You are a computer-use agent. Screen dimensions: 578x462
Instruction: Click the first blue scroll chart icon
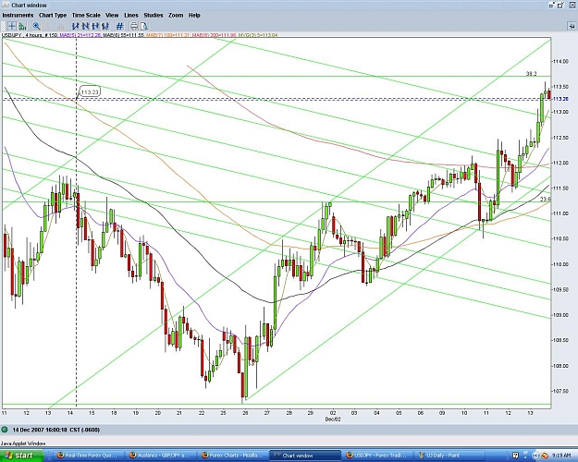pyautogui.click(x=76, y=26)
